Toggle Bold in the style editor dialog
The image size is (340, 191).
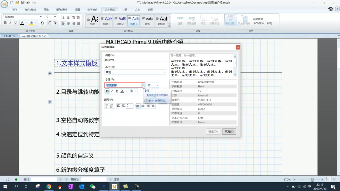(107, 91)
